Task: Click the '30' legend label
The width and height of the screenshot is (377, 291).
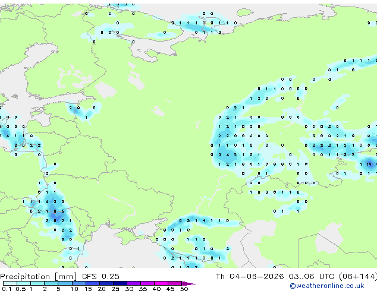Action: click(129, 289)
